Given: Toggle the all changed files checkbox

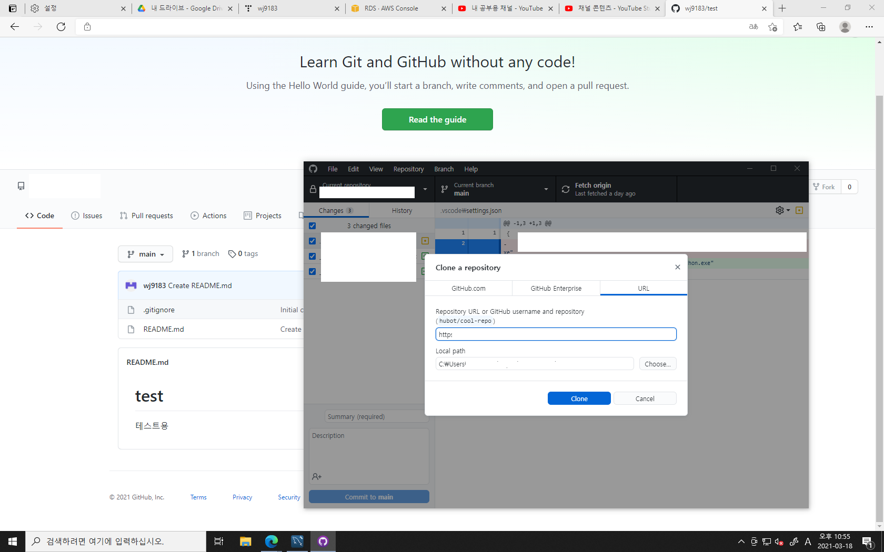Looking at the screenshot, I should pyautogui.click(x=312, y=226).
